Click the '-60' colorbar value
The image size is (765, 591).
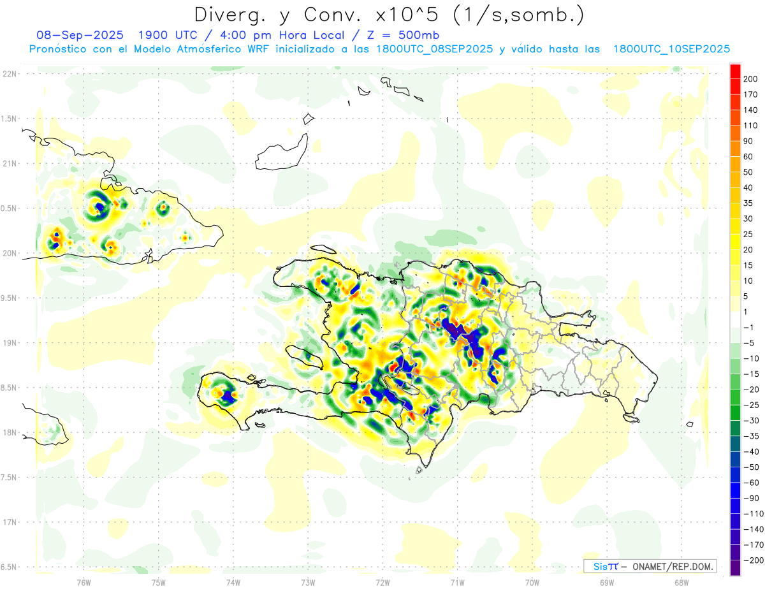point(751,483)
